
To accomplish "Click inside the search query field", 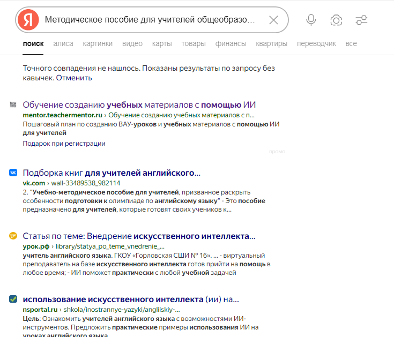I will (150, 20).
